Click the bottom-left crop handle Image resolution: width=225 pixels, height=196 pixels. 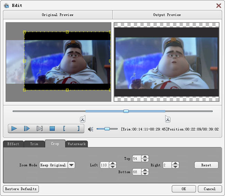(x=25, y=90)
